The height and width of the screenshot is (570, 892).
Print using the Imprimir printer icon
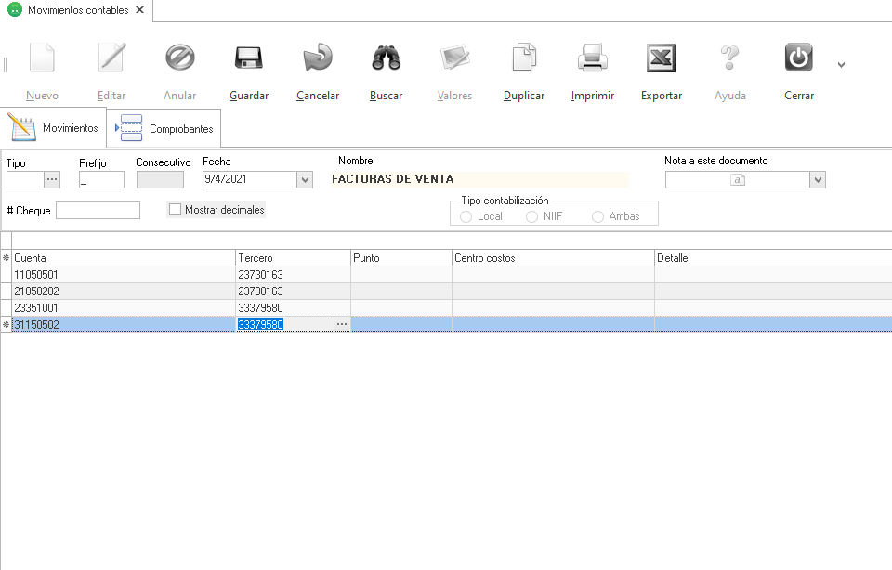[x=593, y=59]
